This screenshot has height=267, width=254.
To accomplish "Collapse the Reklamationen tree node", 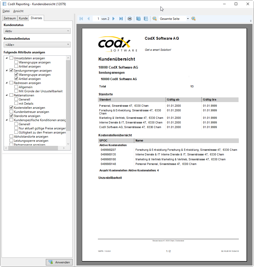I will coord(7,95).
